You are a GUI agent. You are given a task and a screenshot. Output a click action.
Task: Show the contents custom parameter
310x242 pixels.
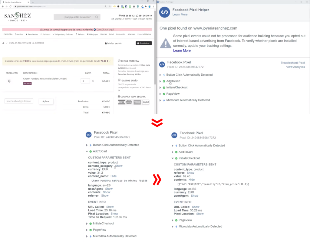pyautogui.click(x=107, y=192)
